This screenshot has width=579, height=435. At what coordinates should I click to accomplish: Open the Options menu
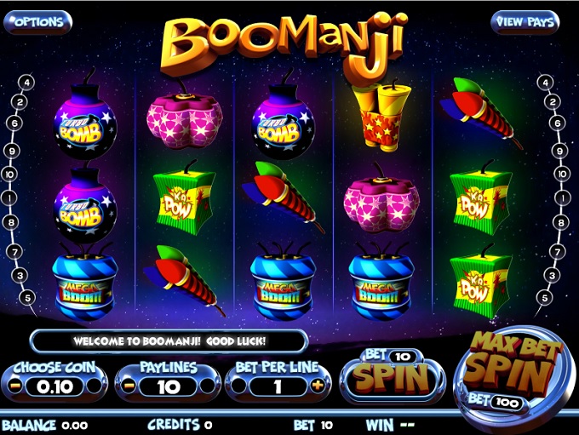37,22
